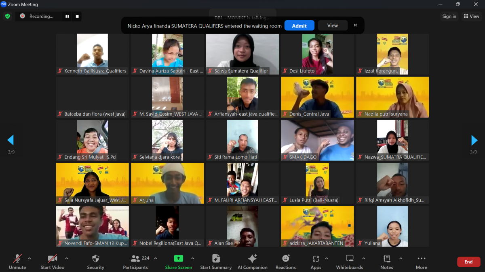Unmute the microphone
The width and height of the screenshot is (485, 272).
[x=17, y=262]
